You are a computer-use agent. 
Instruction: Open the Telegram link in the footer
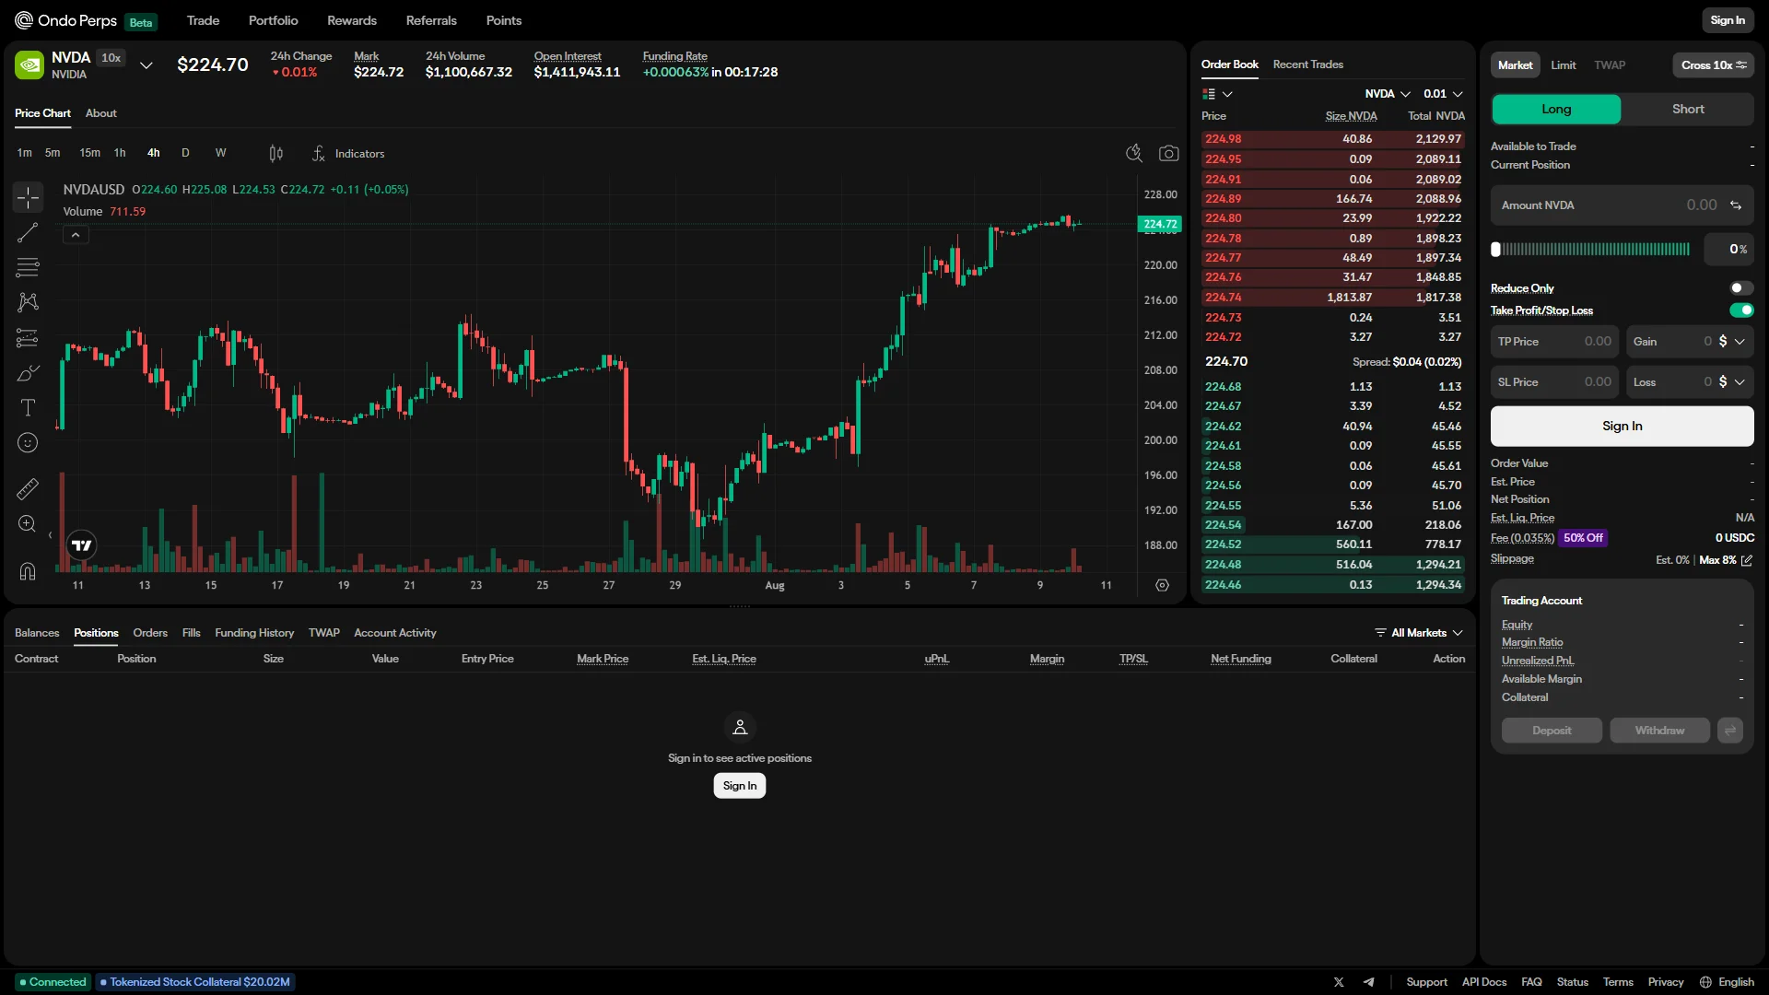pos(1369,982)
